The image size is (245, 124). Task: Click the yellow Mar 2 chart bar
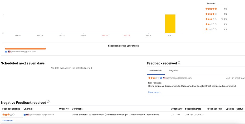click(x=170, y=24)
